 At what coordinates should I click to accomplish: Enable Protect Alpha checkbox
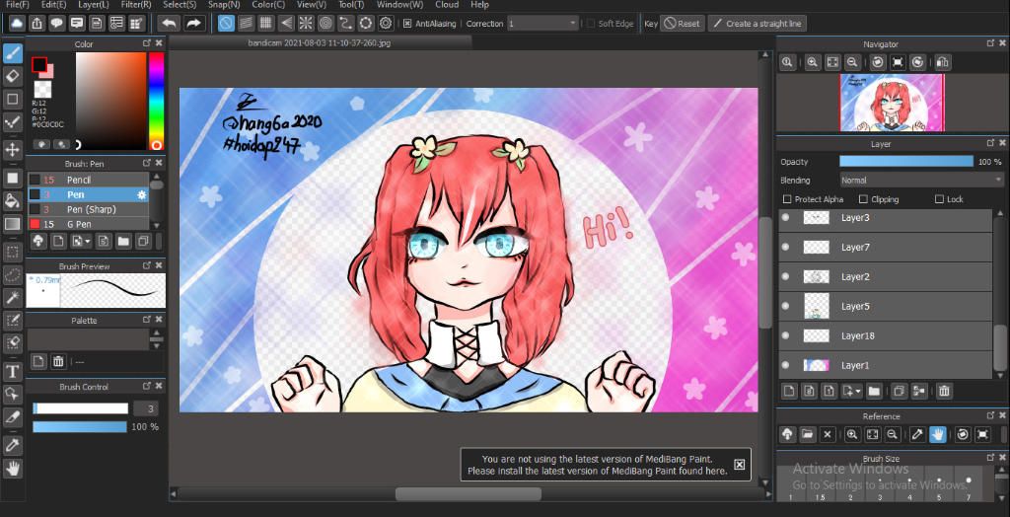click(x=786, y=199)
